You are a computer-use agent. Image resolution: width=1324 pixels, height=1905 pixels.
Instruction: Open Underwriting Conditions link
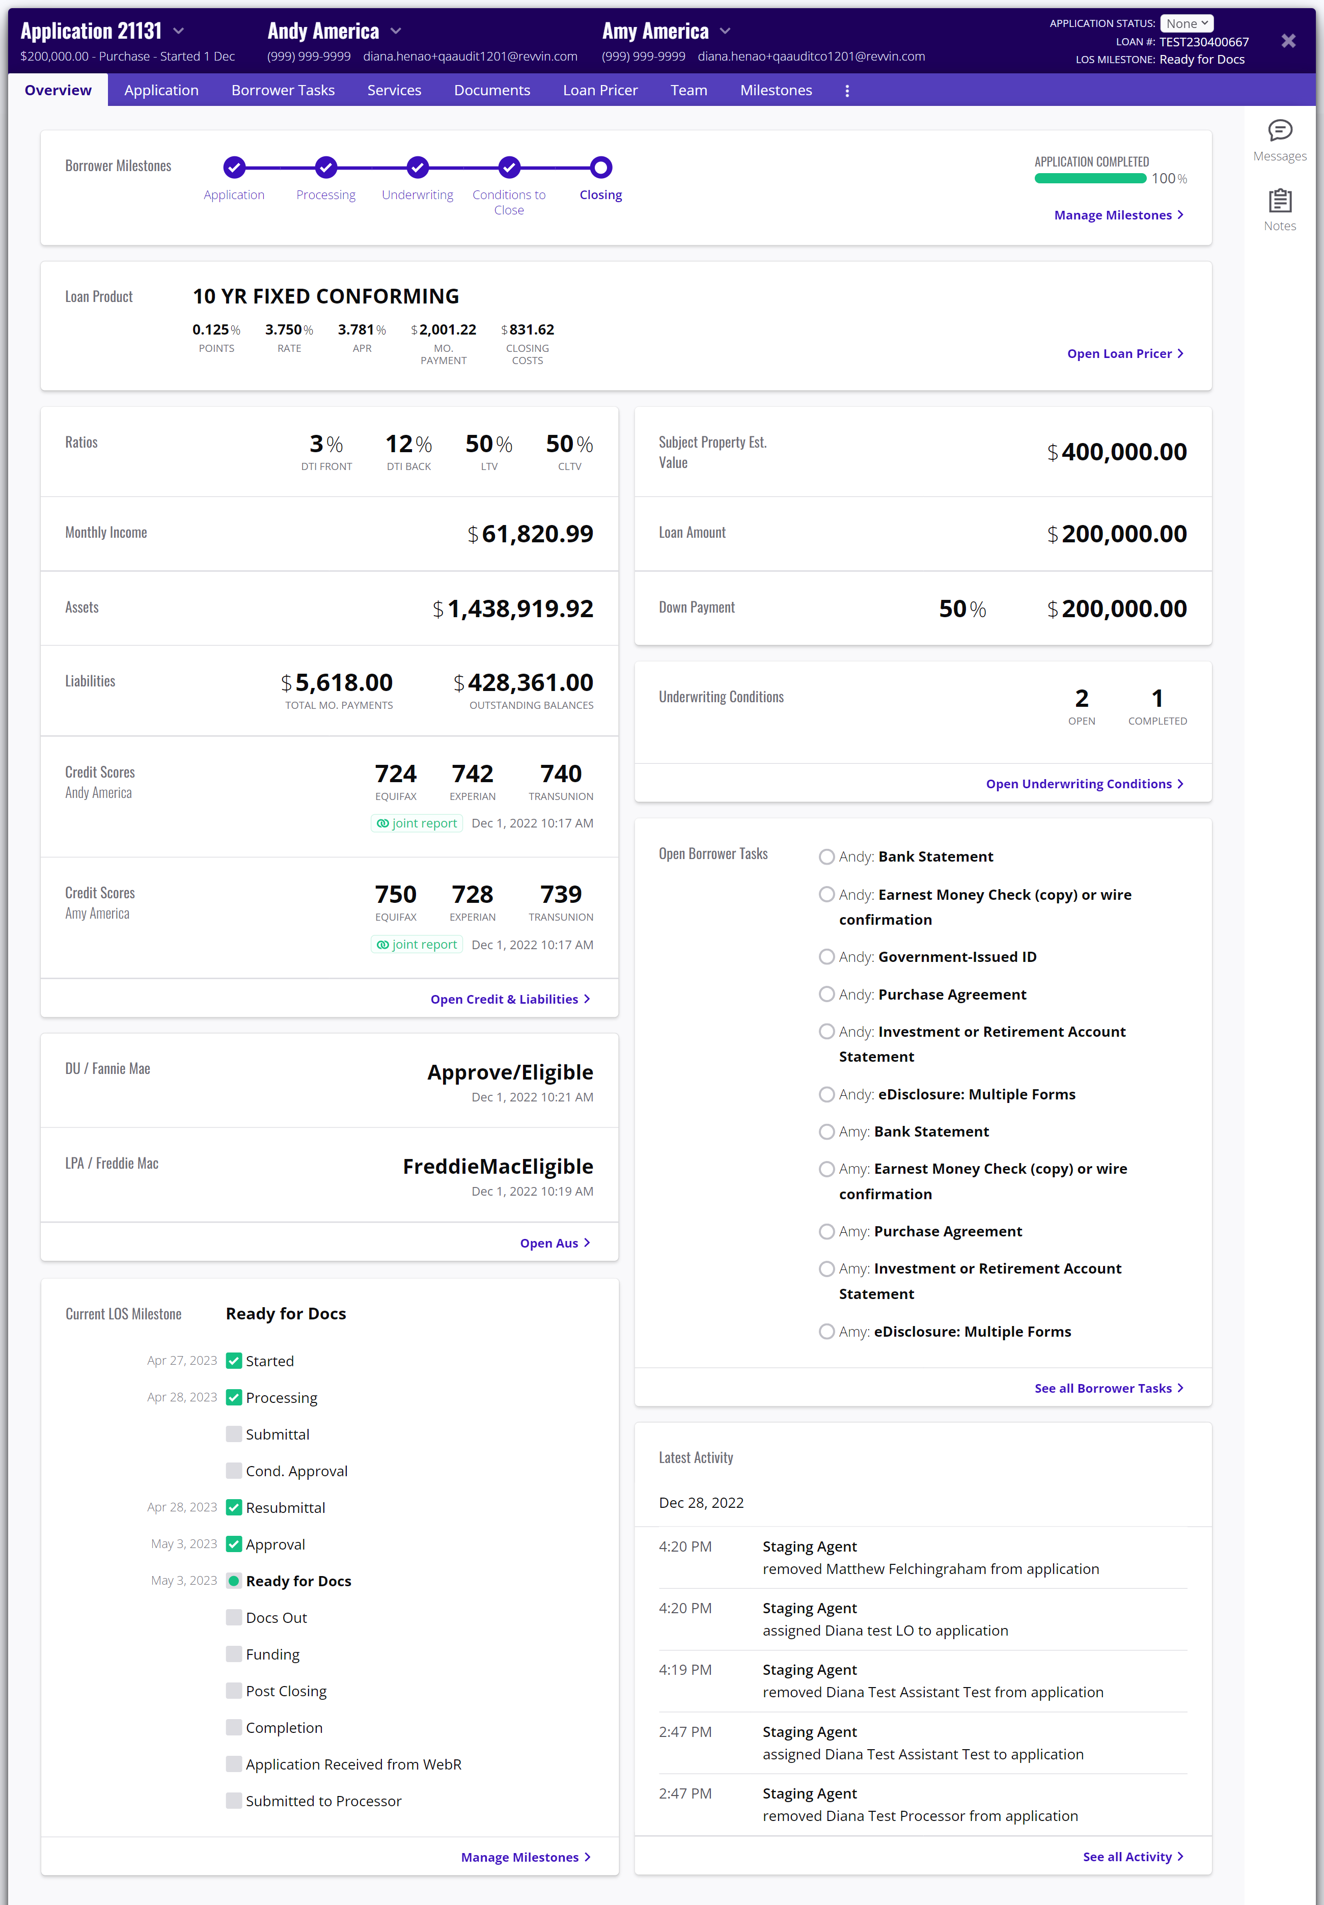click(x=1084, y=784)
